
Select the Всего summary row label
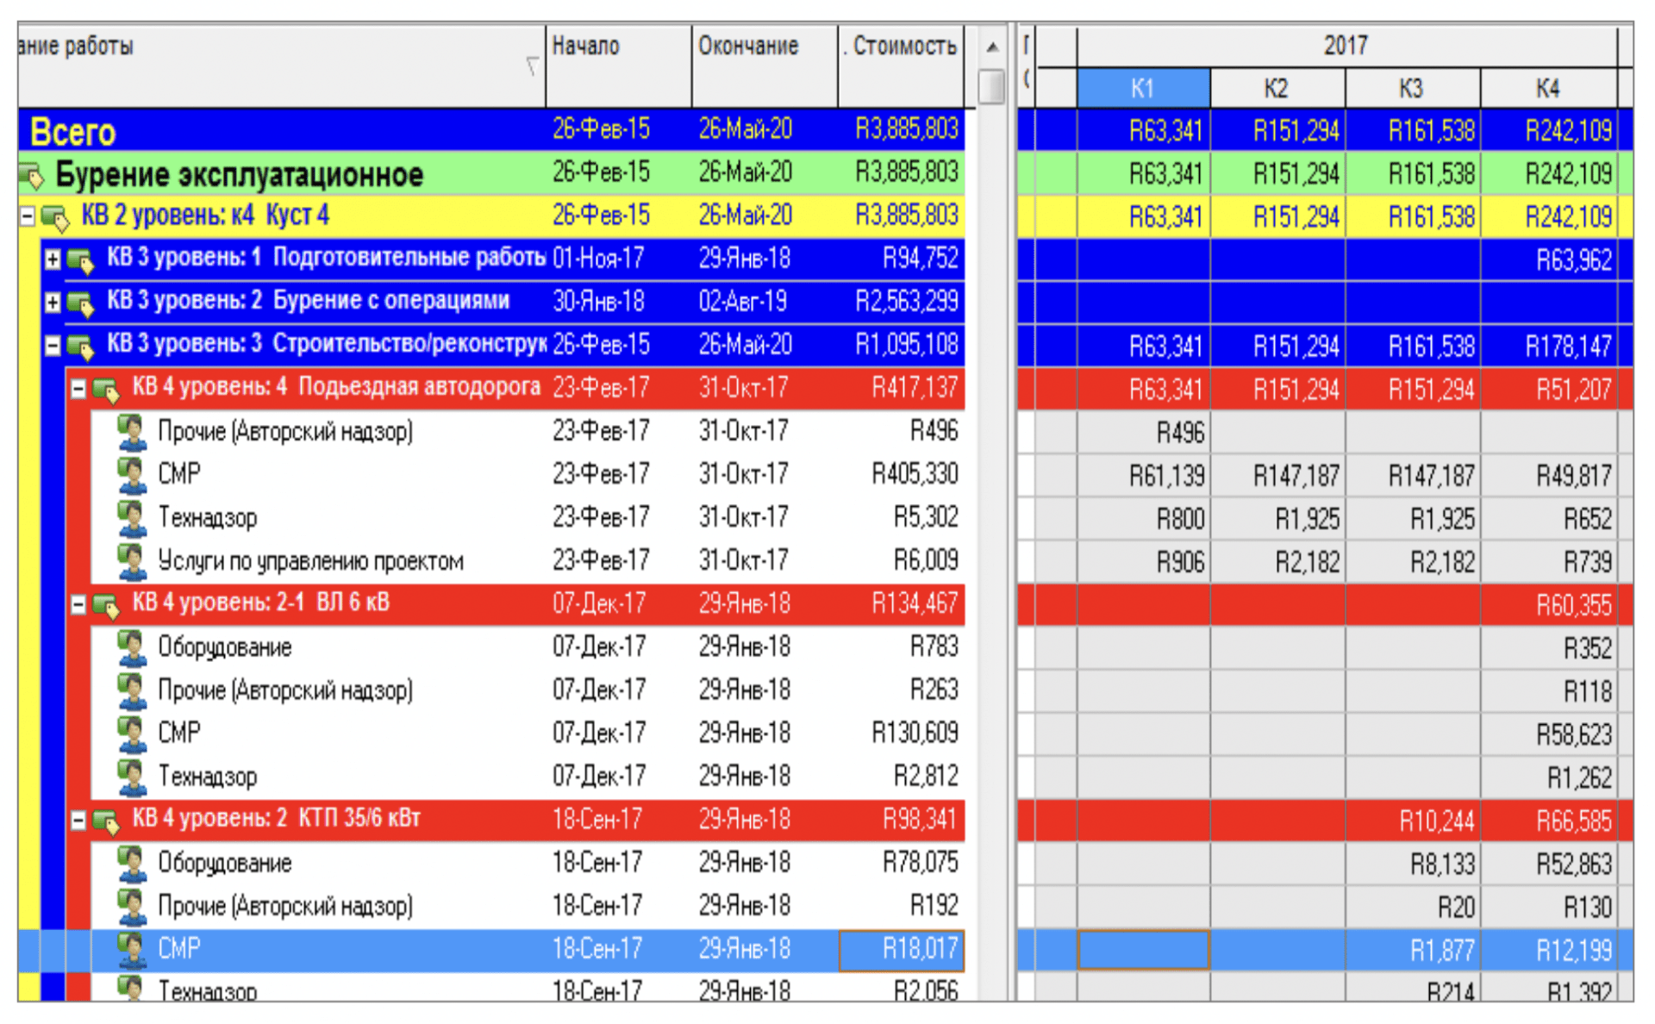pyautogui.click(x=72, y=132)
